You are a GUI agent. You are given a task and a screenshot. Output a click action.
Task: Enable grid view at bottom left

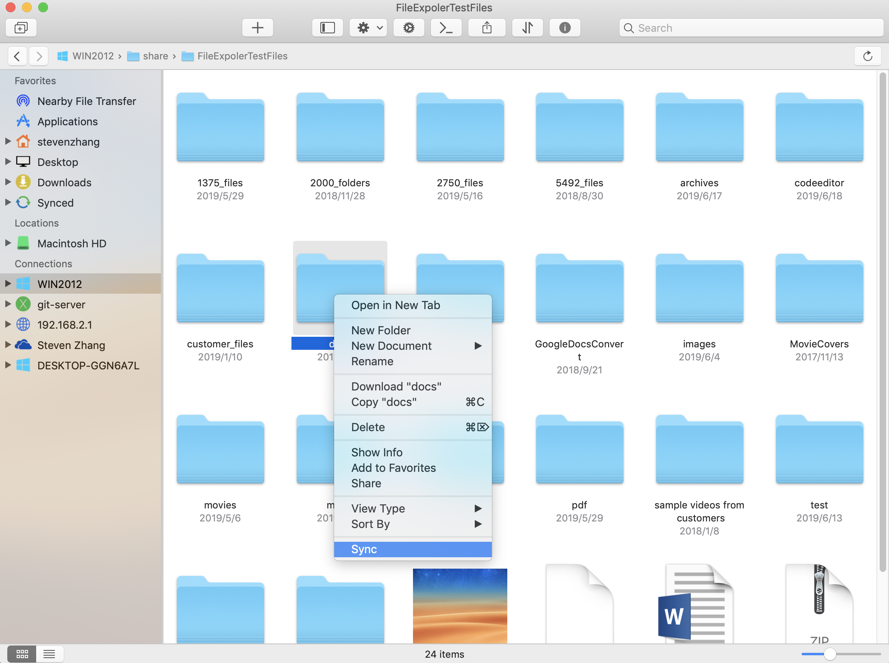(23, 654)
